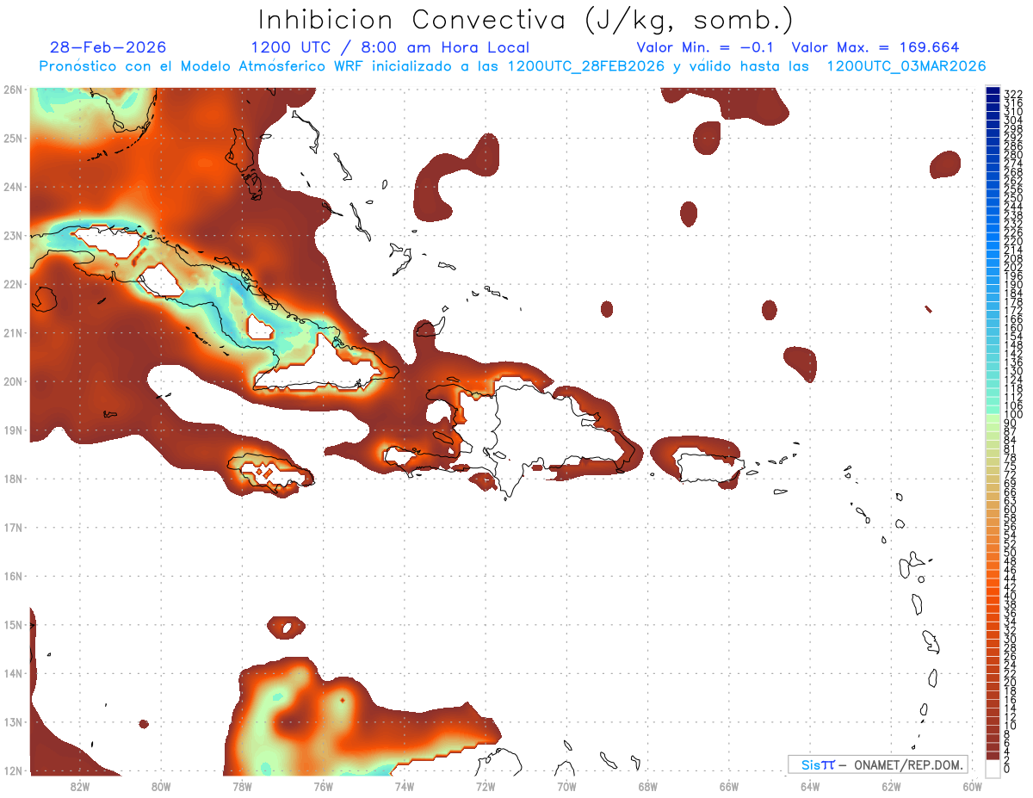This screenshot has height=798, width=1033.
Task: Click the 16N latitude label
Action: click(x=13, y=576)
